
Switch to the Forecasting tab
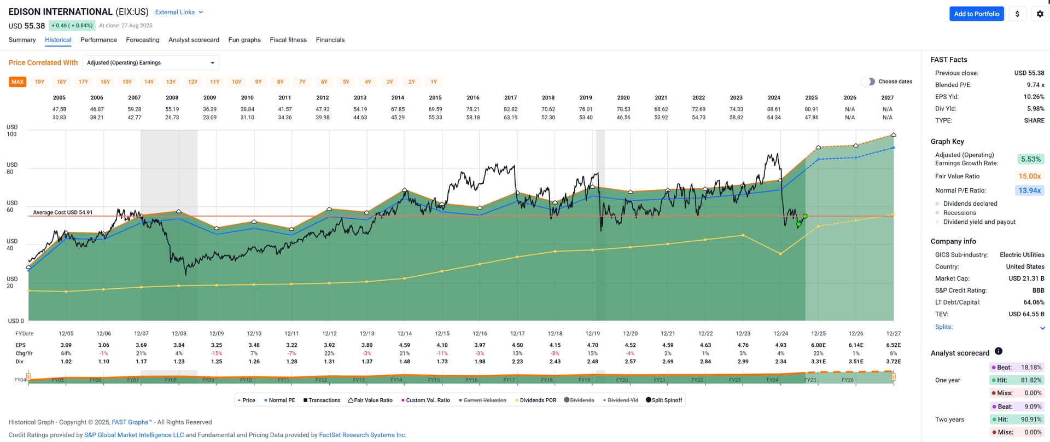click(142, 40)
